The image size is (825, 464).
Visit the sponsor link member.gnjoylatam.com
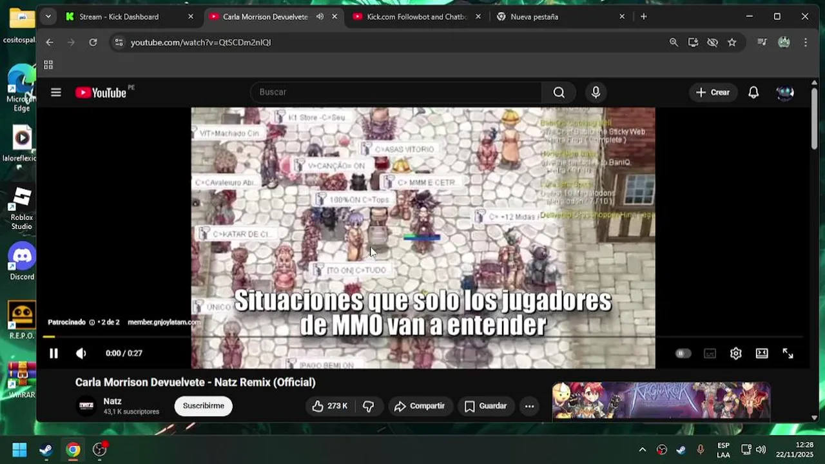point(164,322)
